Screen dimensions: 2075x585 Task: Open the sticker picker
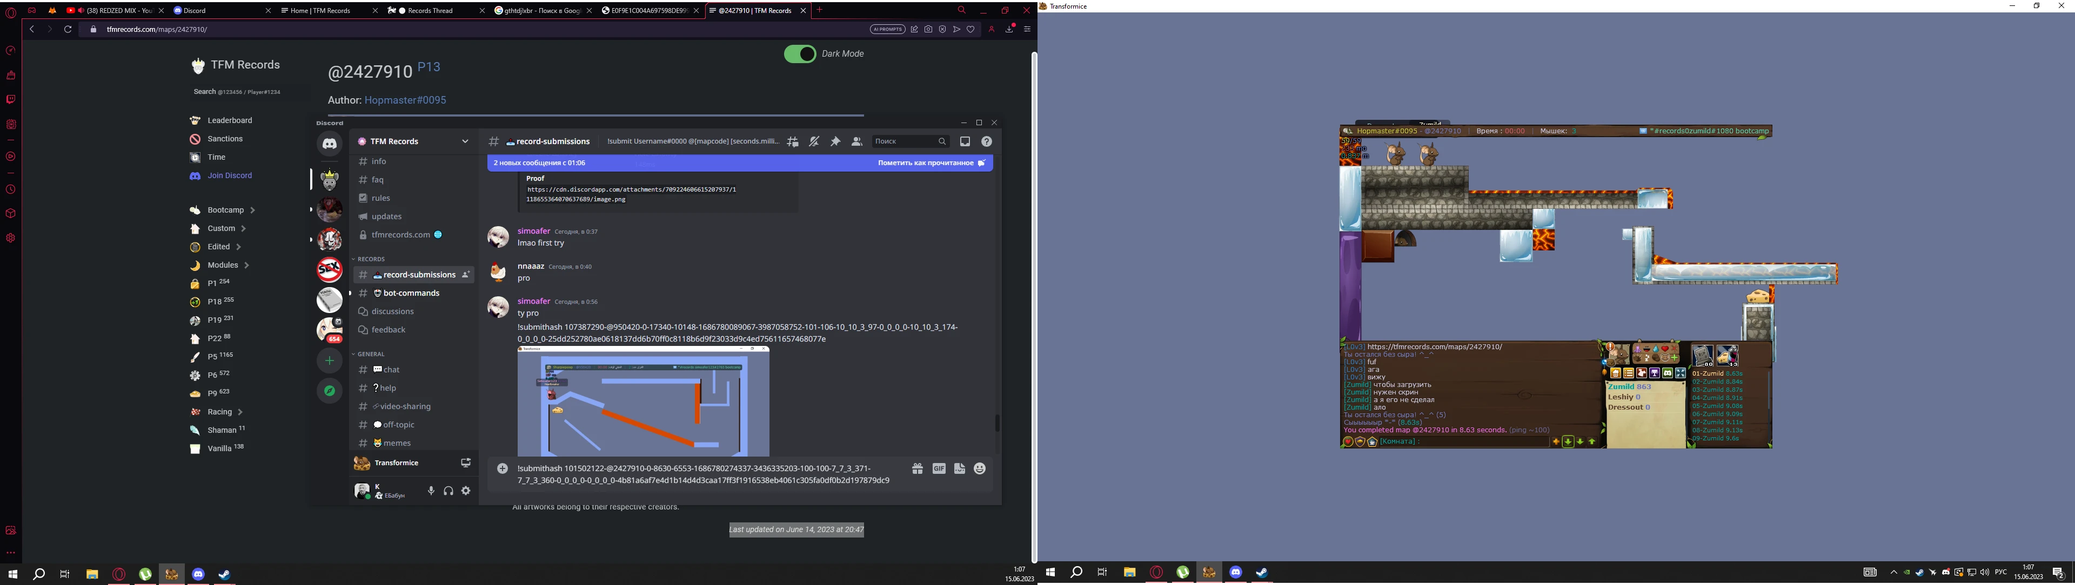959,468
